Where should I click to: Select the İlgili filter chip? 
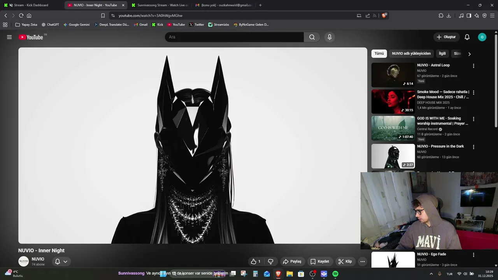point(442,54)
